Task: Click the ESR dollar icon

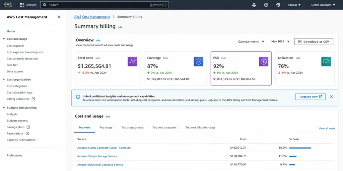Action: click(x=264, y=61)
